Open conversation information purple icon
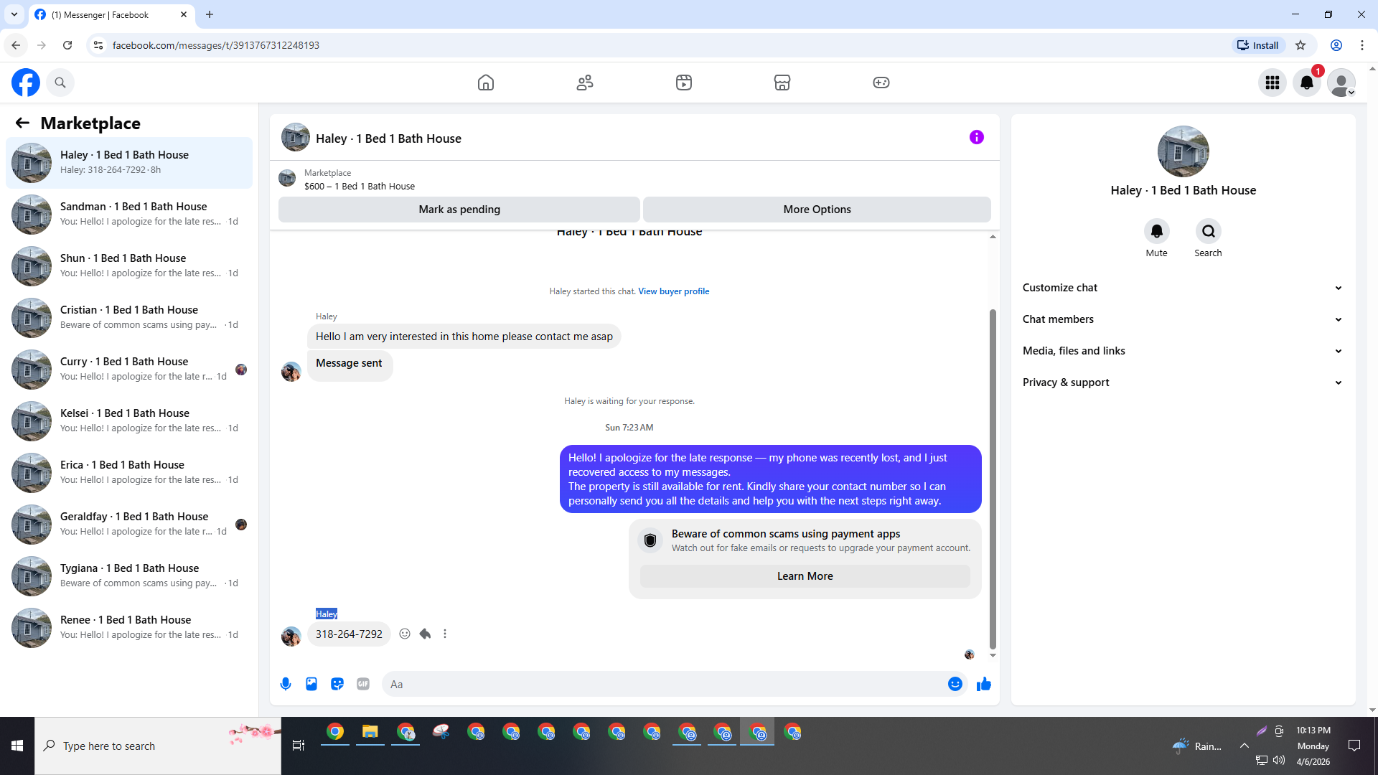Viewport: 1378px width, 775px height. point(977,137)
